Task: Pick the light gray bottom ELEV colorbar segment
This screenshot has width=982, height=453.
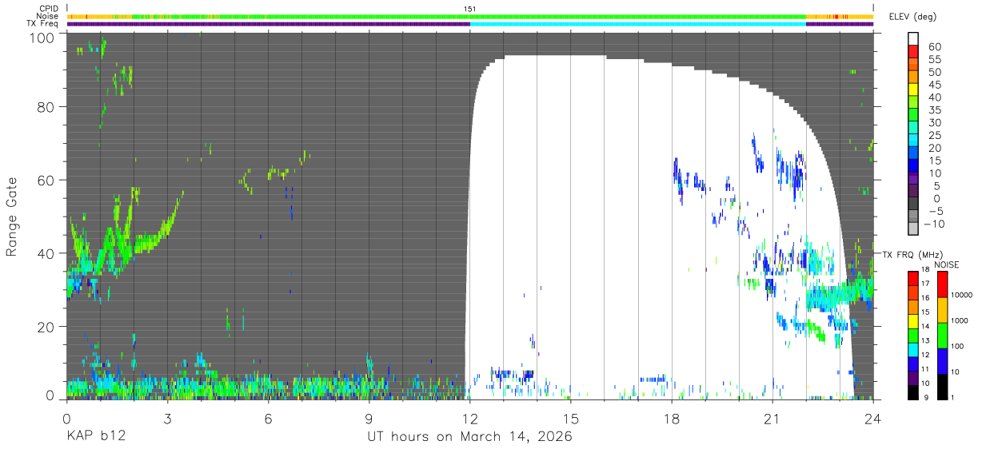Action: click(913, 230)
